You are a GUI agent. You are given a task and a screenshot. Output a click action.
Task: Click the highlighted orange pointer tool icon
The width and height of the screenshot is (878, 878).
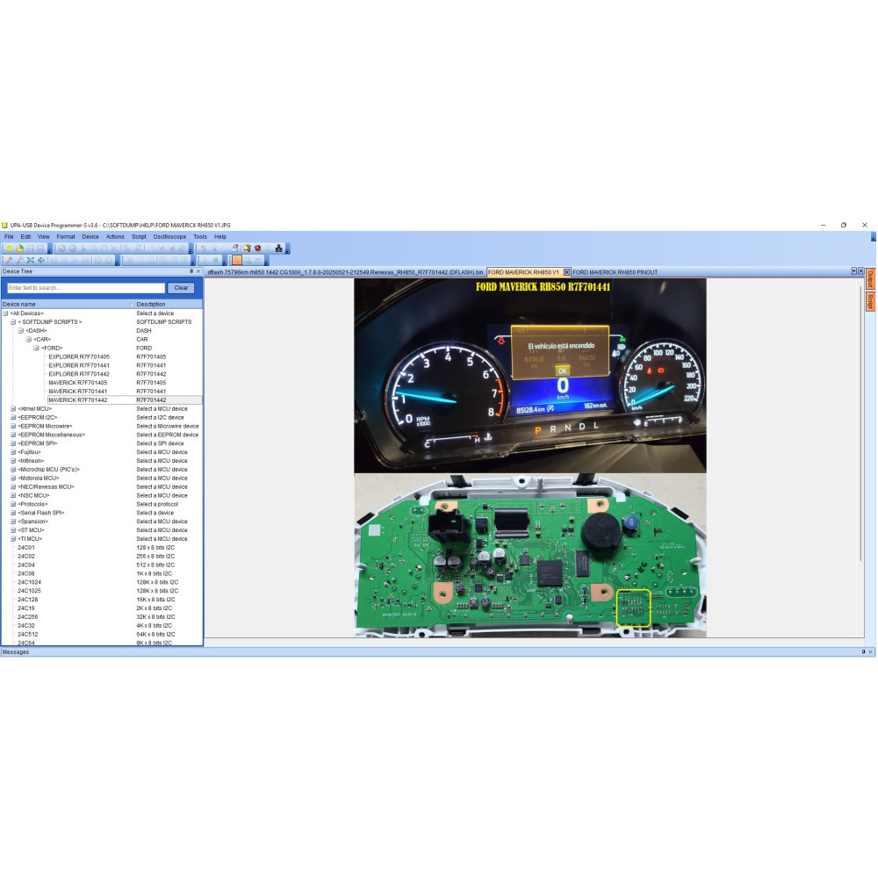click(237, 260)
